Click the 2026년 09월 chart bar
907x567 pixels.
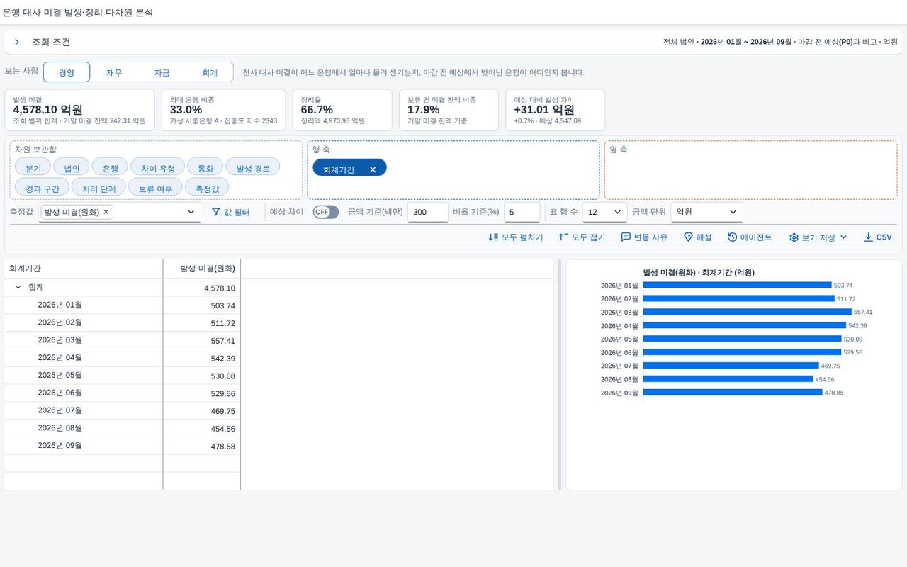pos(733,393)
